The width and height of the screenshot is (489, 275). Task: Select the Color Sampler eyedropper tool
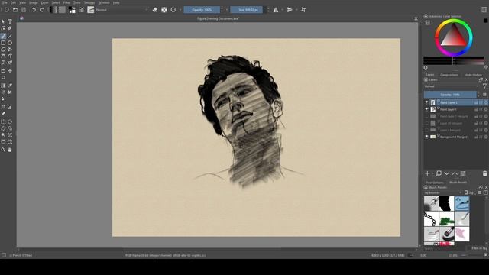pyautogui.click(x=10, y=86)
